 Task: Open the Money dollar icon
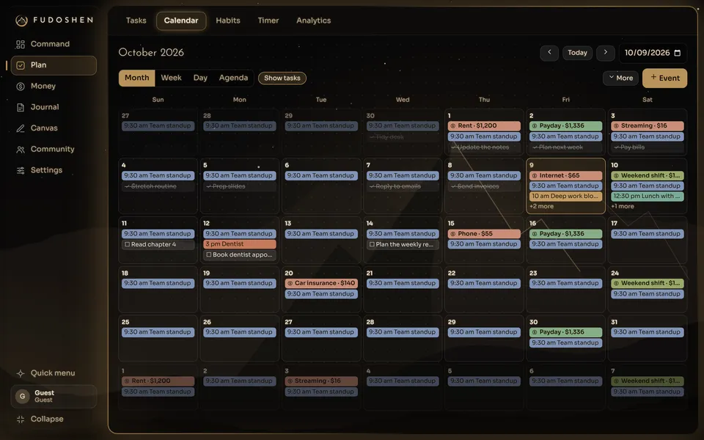(21, 87)
